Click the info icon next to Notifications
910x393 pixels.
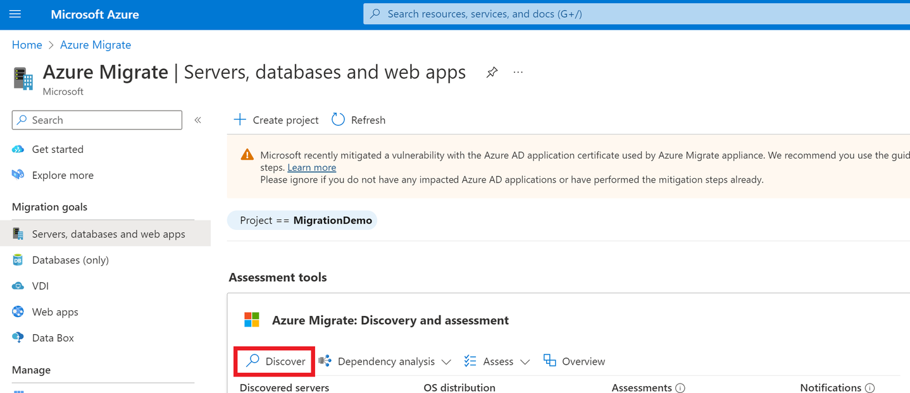pos(870,388)
